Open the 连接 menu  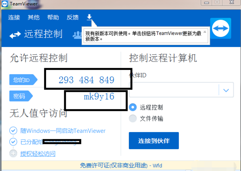tap(14, 17)
